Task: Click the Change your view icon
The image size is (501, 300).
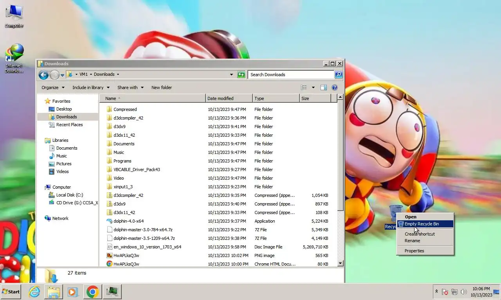Action: point(304,87)
